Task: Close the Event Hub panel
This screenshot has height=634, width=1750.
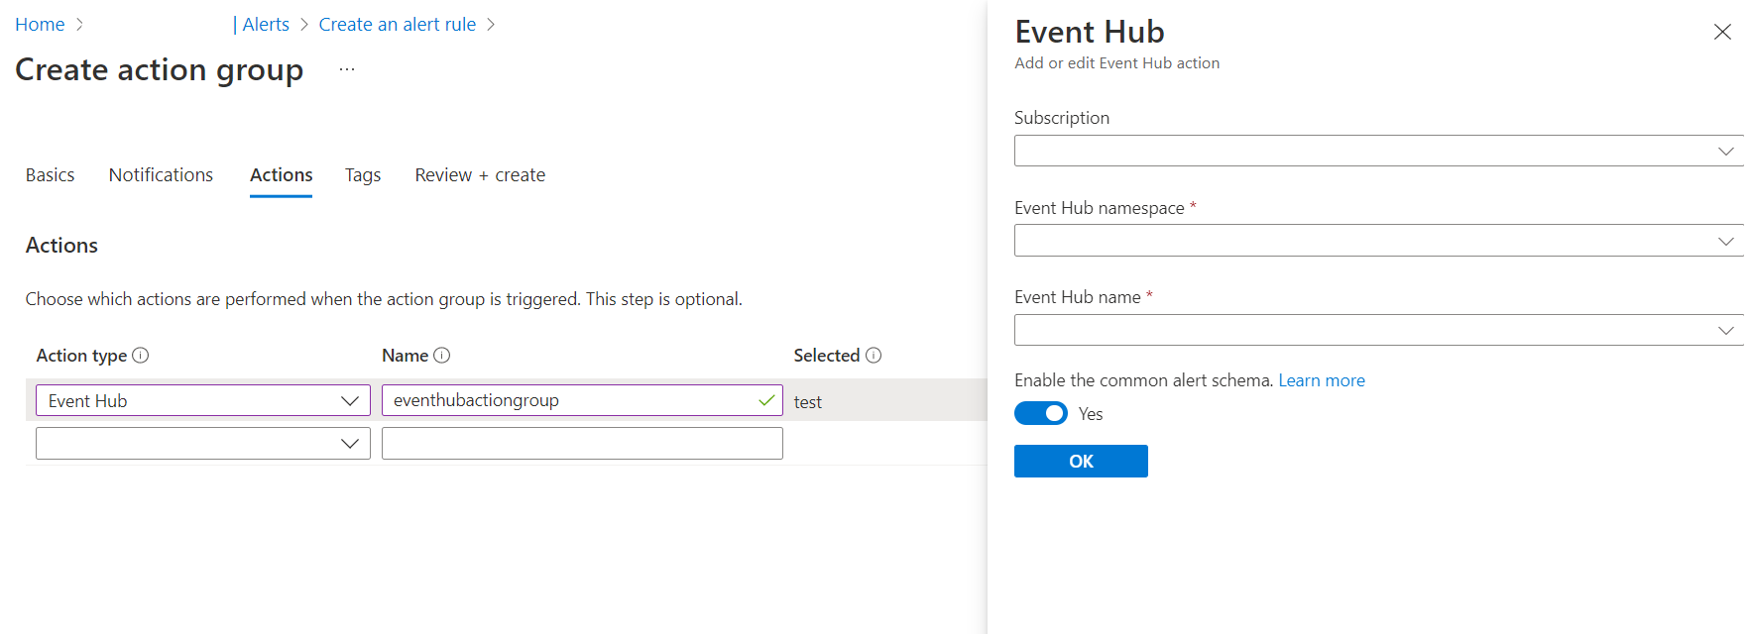Action: click(1722, 32)
